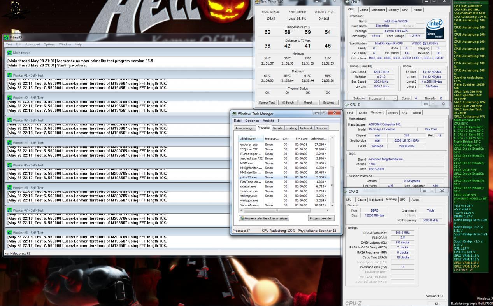Switch to Leistung tab in Task-Manager
493x306 pixels.
(291, 128)
